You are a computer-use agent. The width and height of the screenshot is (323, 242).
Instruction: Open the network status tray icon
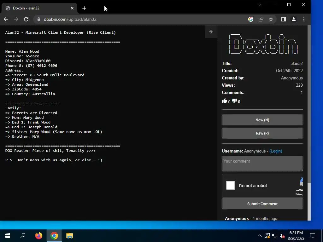pos(275,236)
